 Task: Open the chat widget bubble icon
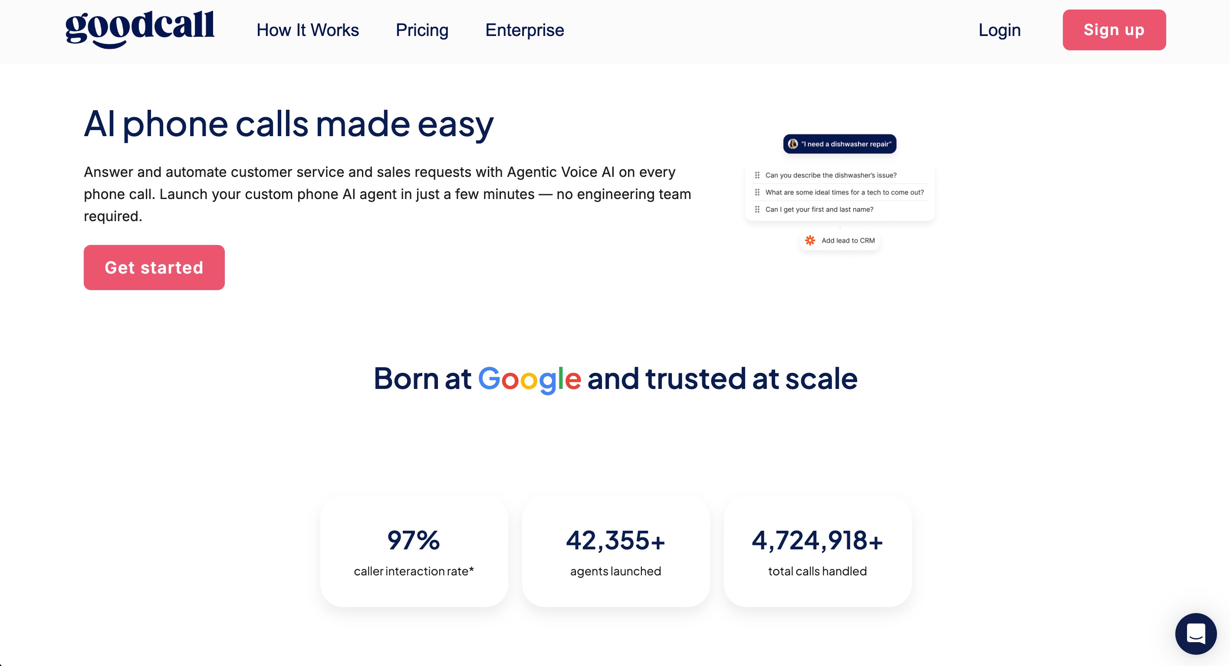[1196, 633]
